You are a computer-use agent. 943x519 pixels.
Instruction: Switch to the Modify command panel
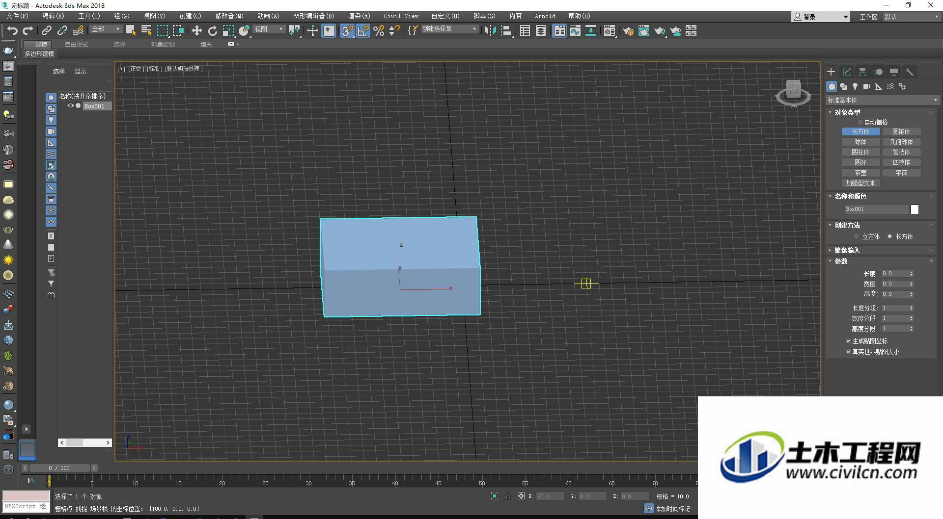pyautogui.click(x=847, y=72)
